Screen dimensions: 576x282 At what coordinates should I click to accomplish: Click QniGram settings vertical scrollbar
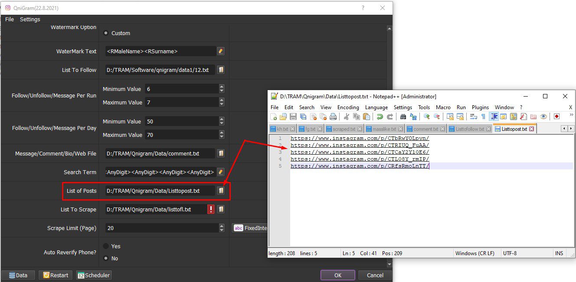[x=389, y=146]
